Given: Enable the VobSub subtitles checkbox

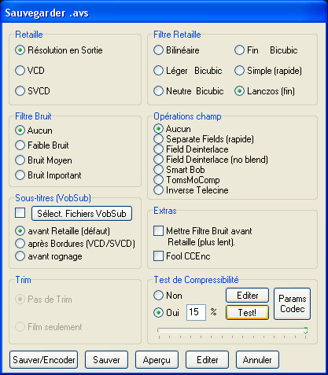Looking at the screenshot, I should 20,213.
